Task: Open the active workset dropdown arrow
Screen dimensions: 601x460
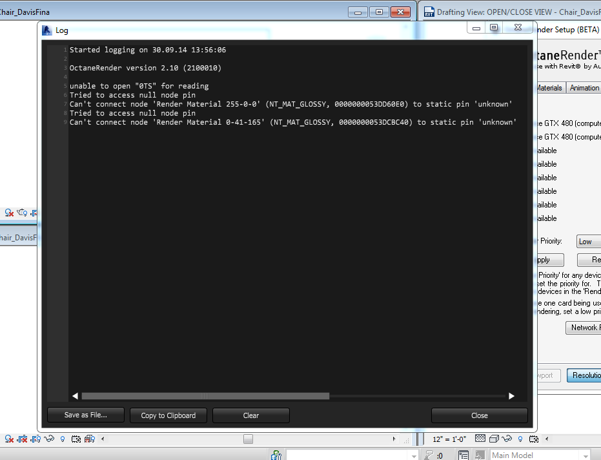Action: pos(414,455)
